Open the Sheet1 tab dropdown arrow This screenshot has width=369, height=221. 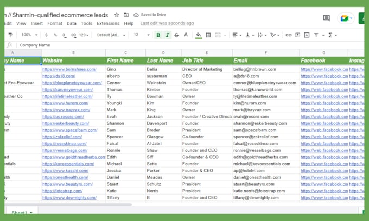click(x=31, y=213)
